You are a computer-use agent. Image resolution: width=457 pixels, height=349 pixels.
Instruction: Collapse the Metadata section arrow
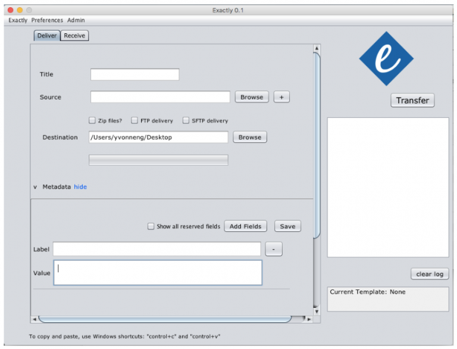coord(35,187)
